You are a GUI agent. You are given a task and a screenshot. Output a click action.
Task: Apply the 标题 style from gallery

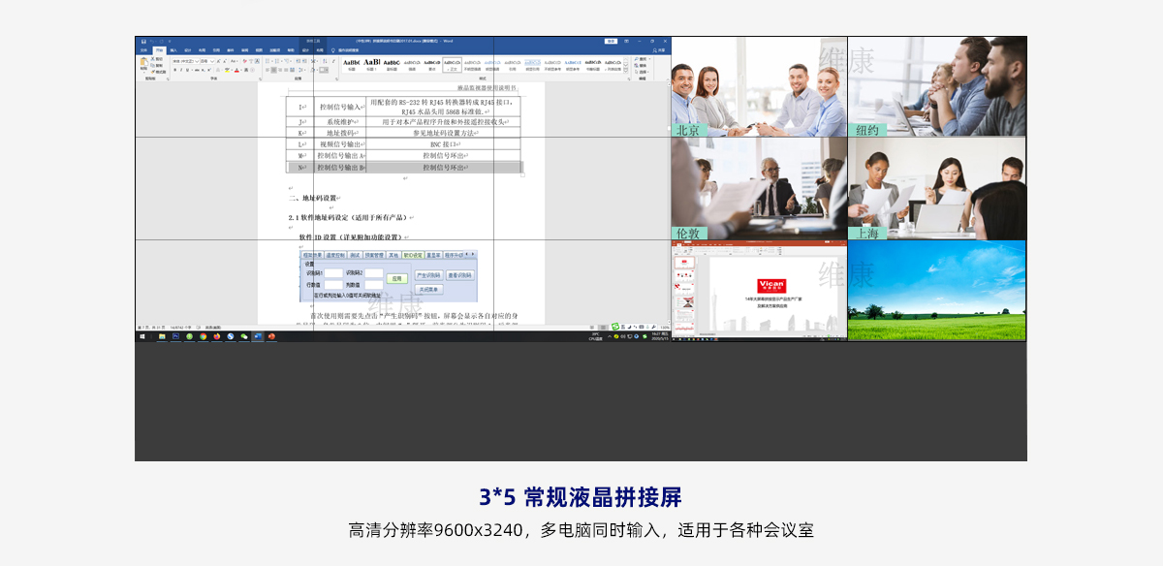352,65
